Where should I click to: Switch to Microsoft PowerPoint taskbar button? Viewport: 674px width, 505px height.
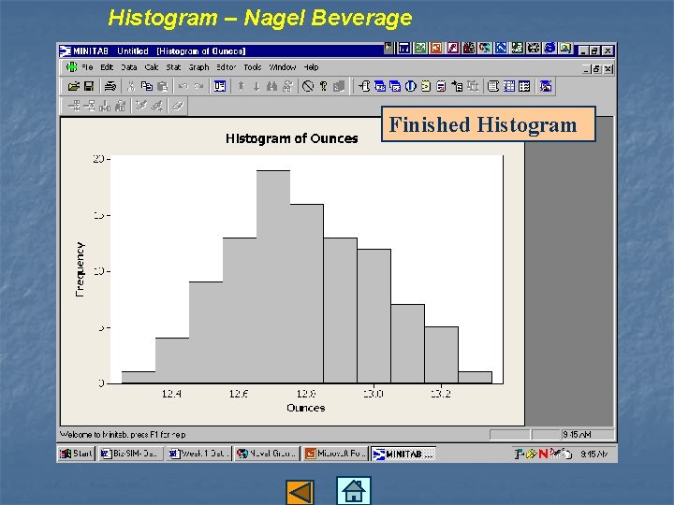[x=335, y=454]
